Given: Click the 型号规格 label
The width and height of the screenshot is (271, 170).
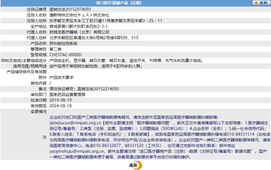Looking at the screenshot, I should click(38, 55).
